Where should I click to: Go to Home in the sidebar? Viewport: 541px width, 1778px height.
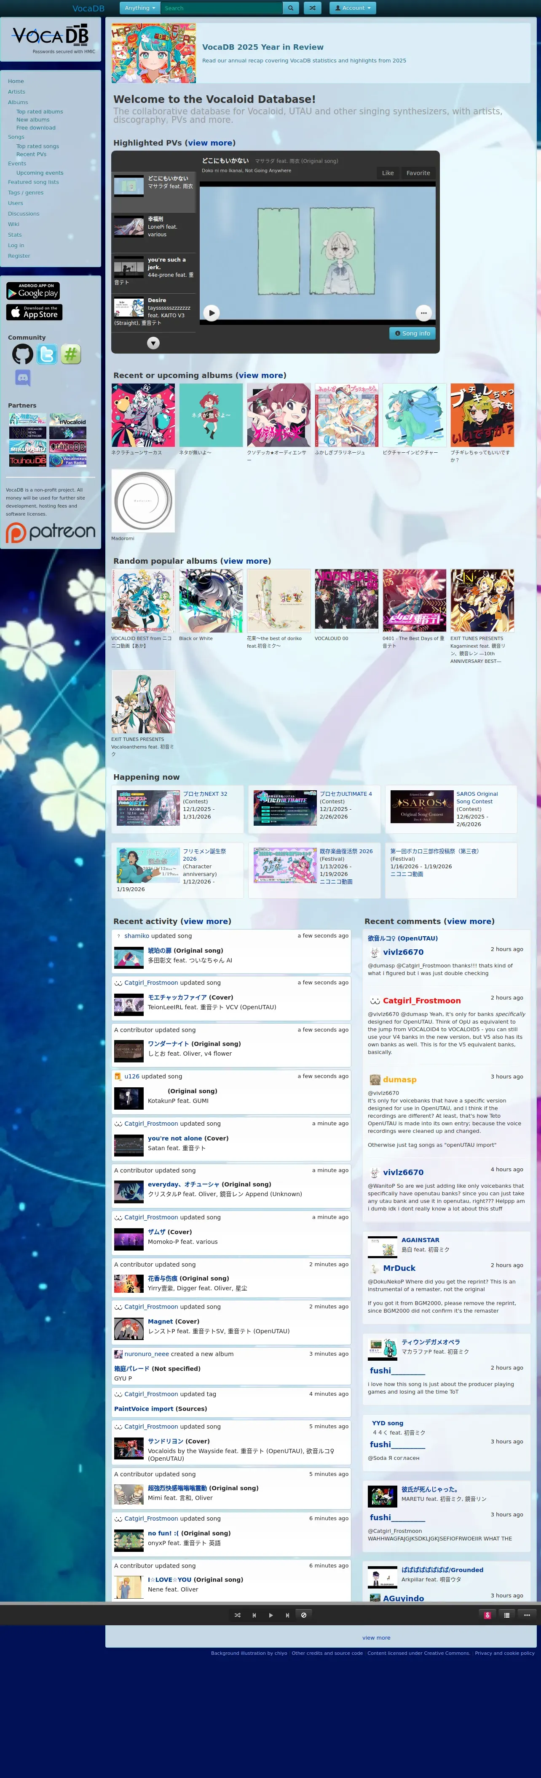[16, 81]
